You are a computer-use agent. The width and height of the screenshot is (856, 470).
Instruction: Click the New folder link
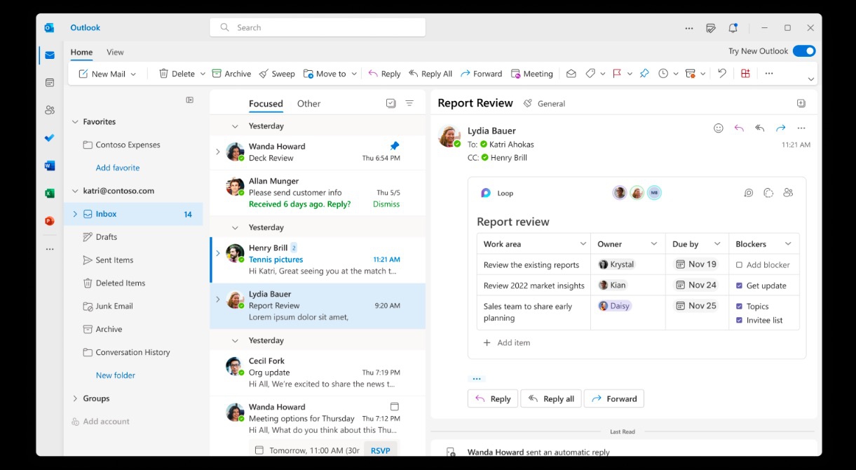[x=116, y=375]
